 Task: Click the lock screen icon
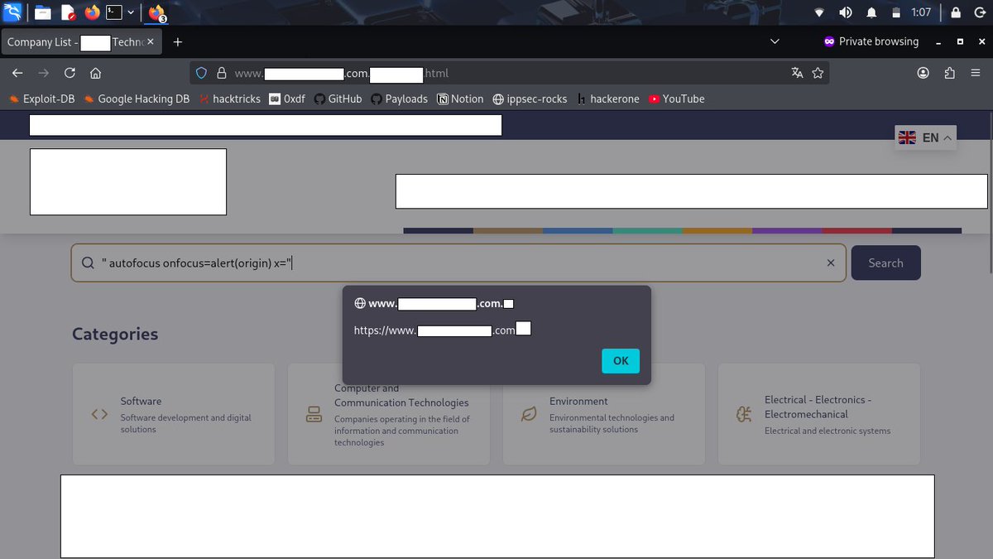point(956,12)
